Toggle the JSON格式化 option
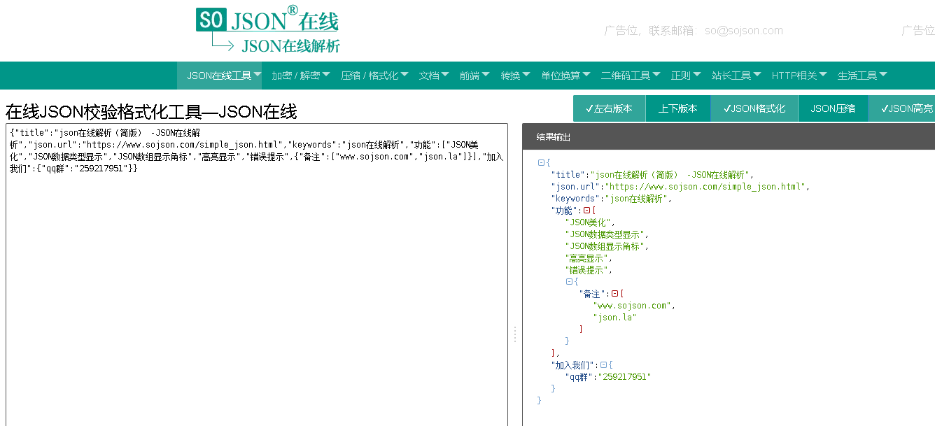935x426 pixels. pos(754,108)
